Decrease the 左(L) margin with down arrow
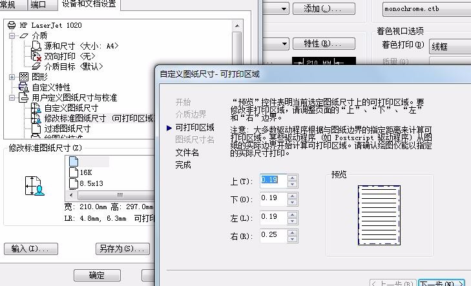The width and height of the screenshot is (471, 286). pos(292,221)
